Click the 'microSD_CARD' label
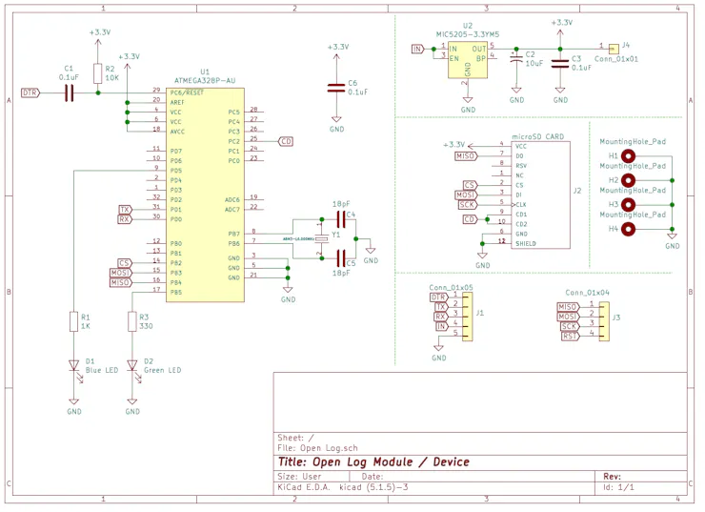705x512 pixels. coord(537,136)
